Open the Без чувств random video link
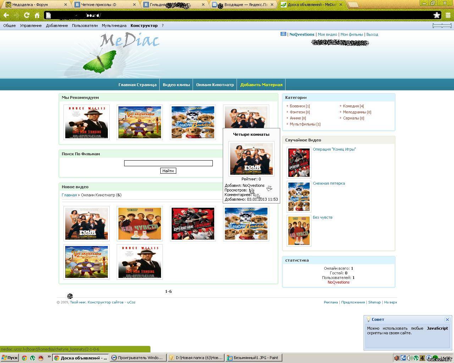454x363 pixels. (x=322, y=217)
